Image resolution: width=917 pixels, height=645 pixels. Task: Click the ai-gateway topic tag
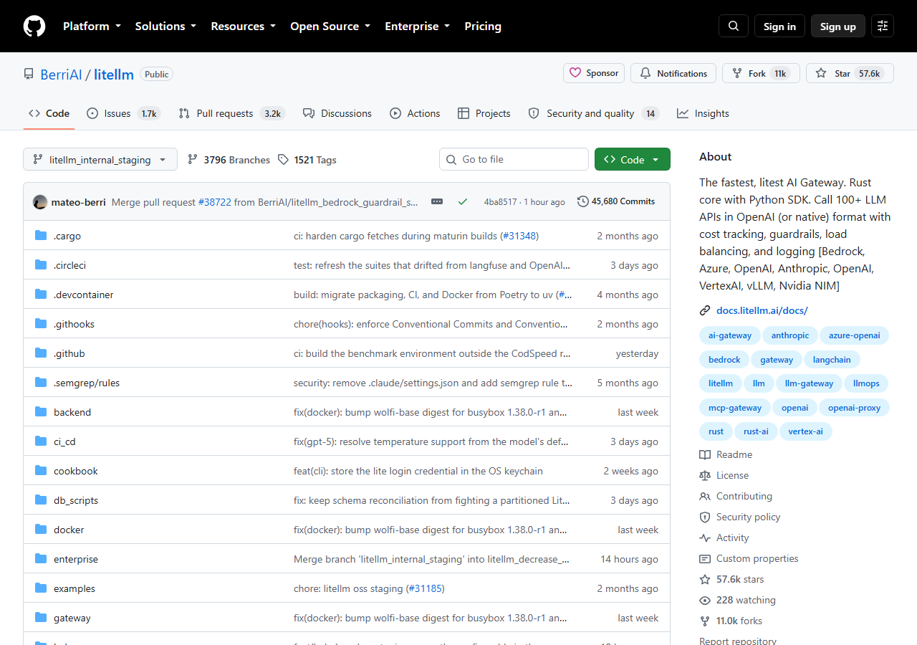tap(730, 335)
